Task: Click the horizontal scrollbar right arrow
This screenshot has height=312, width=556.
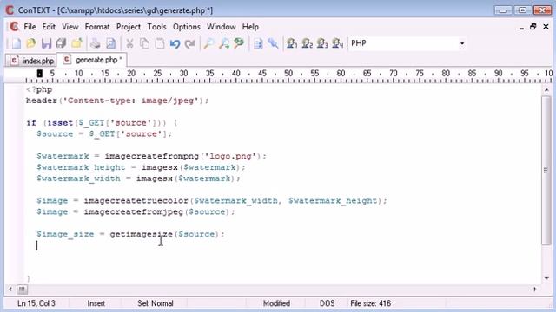Action: click(535, 289)
